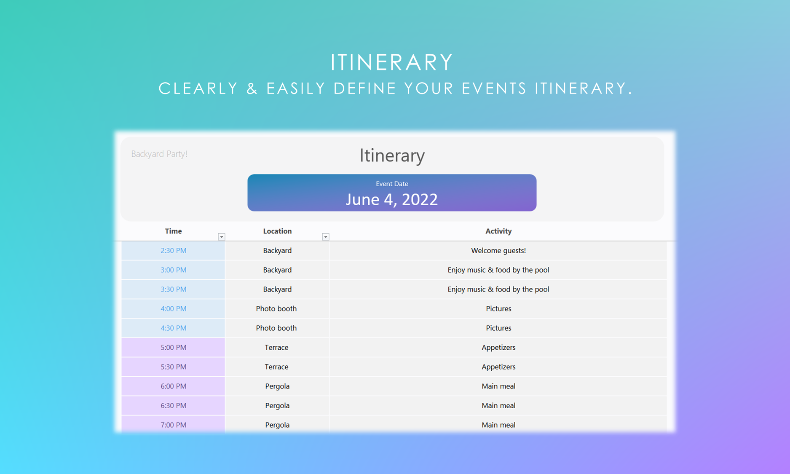Click the Activity column header

click(498, 231)
